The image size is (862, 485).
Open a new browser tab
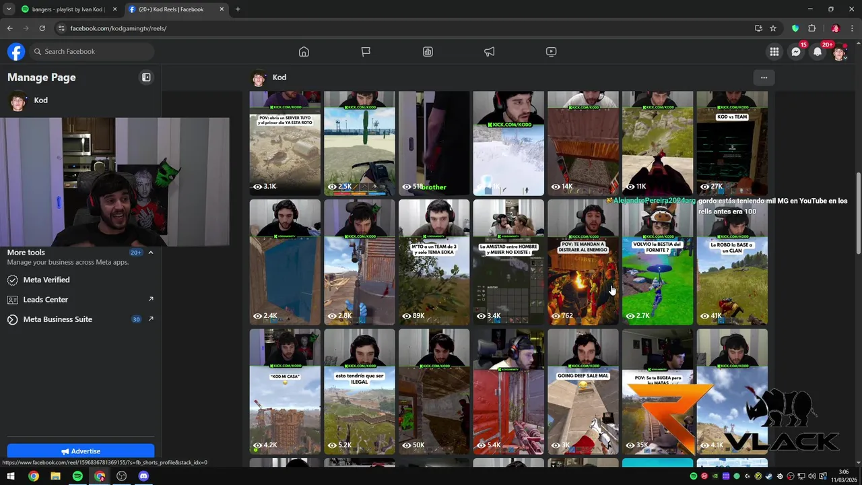238,9
